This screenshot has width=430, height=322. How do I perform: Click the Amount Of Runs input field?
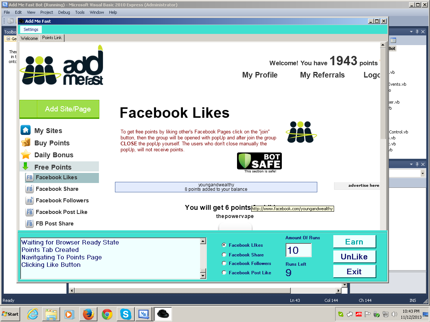click(x=298, y=250)
